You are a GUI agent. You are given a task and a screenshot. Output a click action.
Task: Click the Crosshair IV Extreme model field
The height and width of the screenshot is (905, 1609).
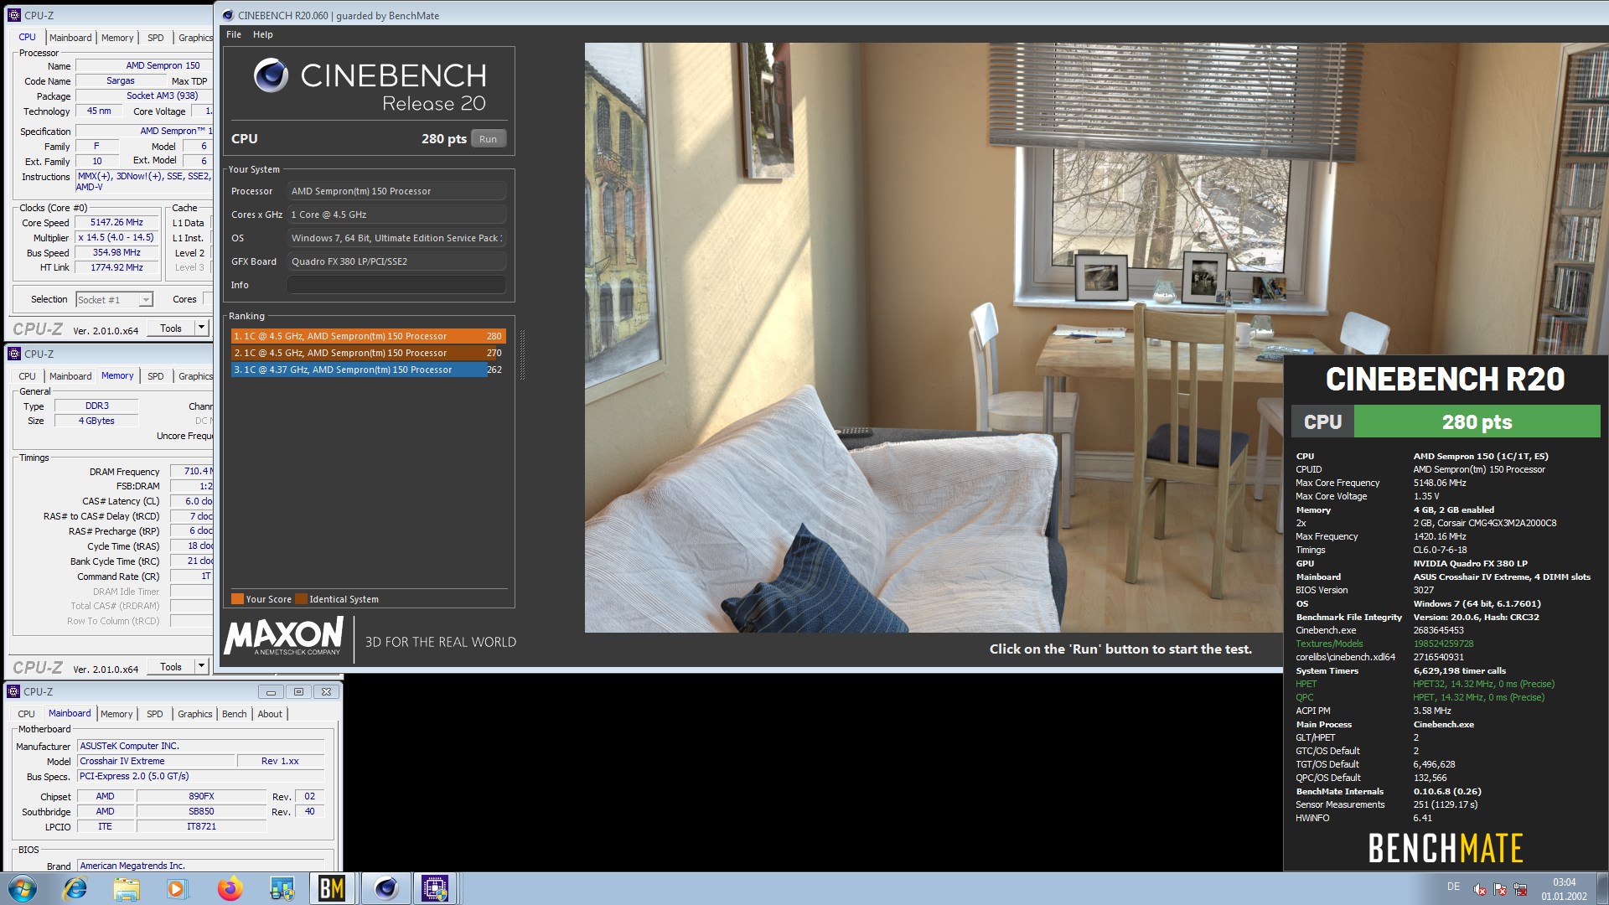(x=156, y=761)
